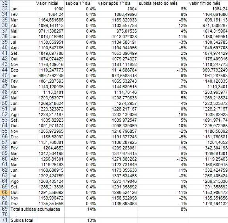Viewport: 228px width, 223px height.
Task: Select cell with value 1347,673415
Action: [x=117, y=153]
